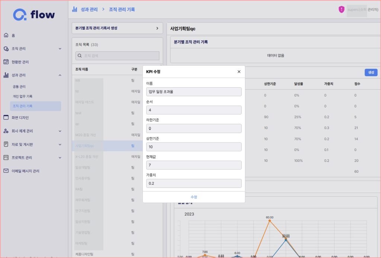Open the 현황판 관리 menu

tap(20, 62)
